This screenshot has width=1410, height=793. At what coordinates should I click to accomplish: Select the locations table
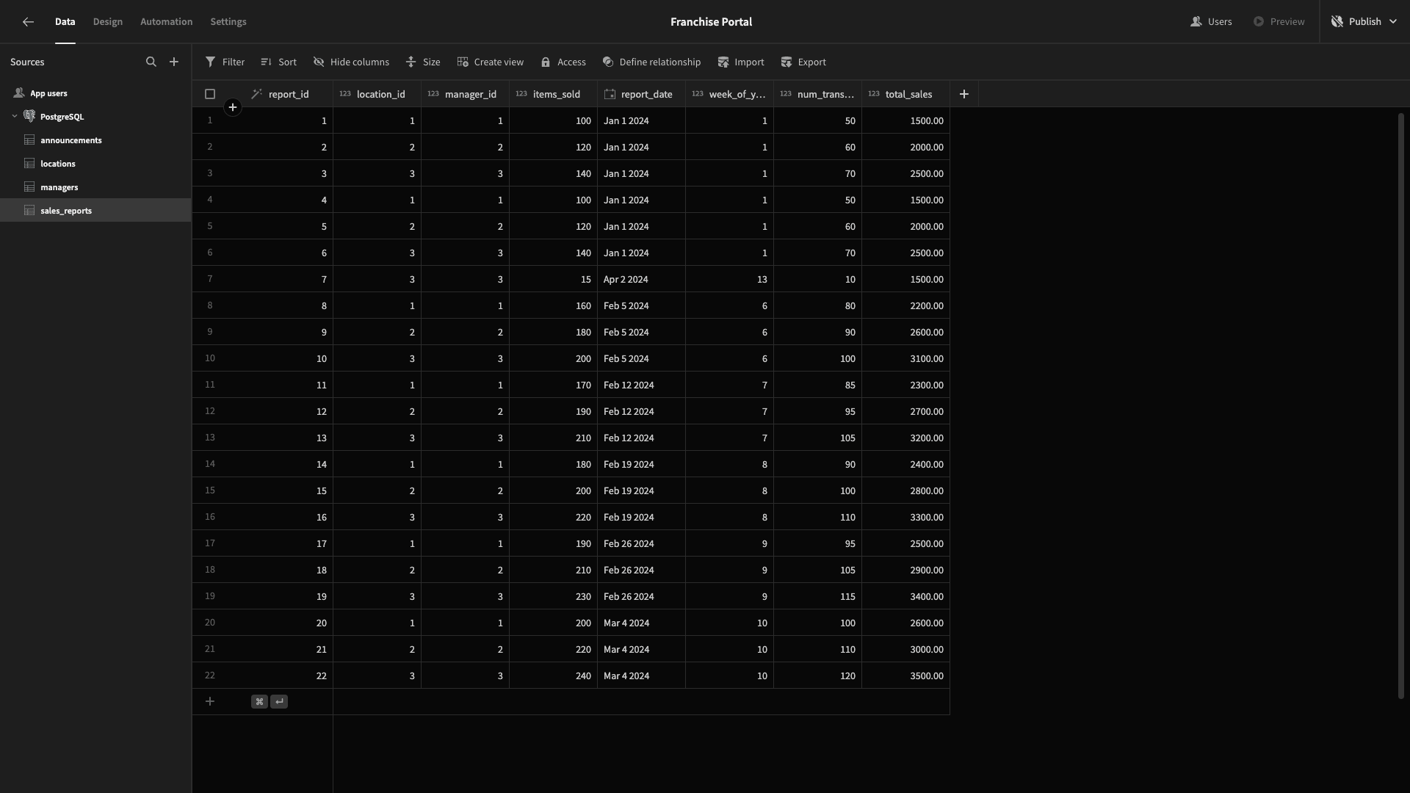pyautogui.click(x=95, y=164)
